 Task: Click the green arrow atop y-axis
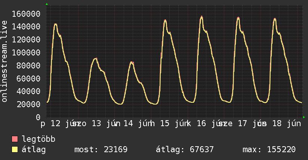[x=47, y=4]
